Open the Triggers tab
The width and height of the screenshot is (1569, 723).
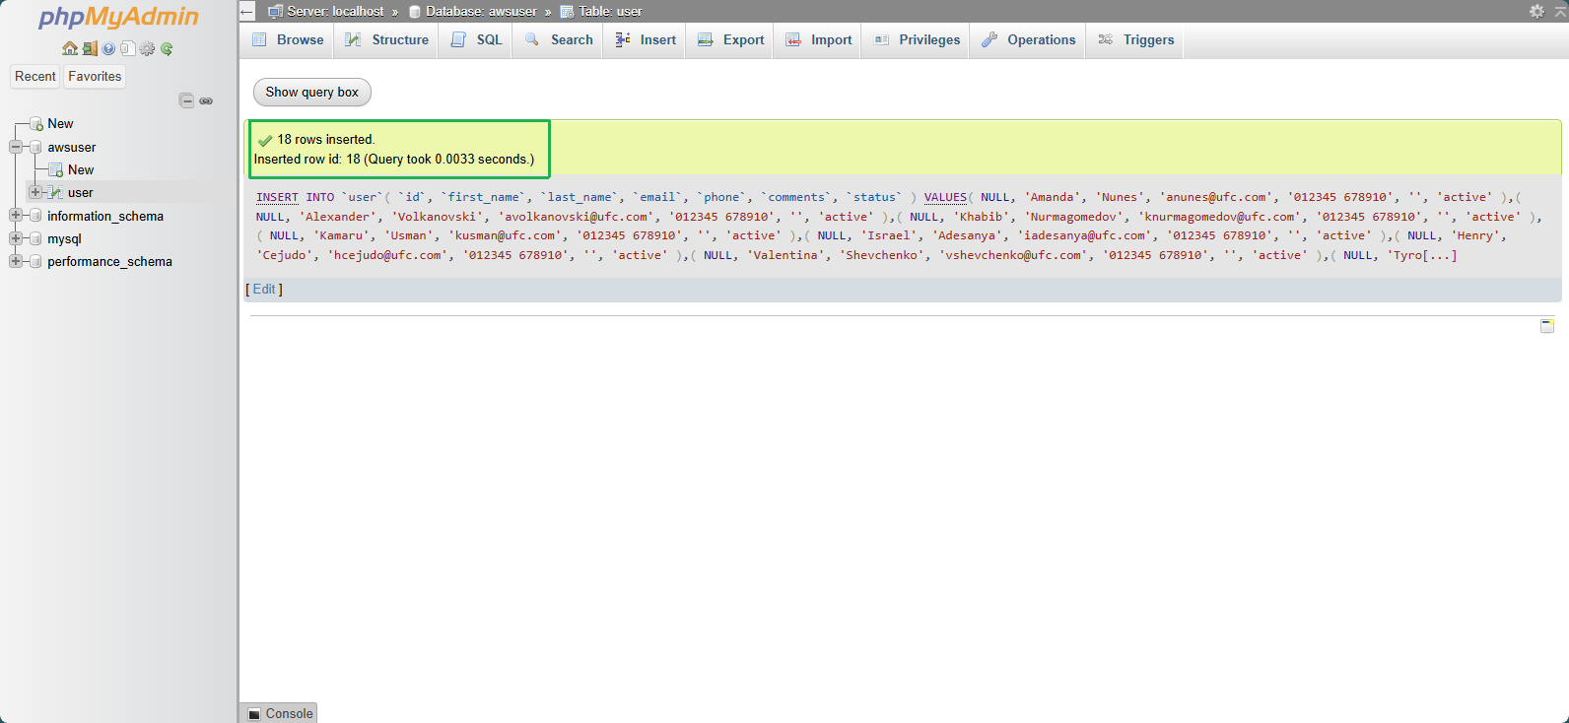1135,40
